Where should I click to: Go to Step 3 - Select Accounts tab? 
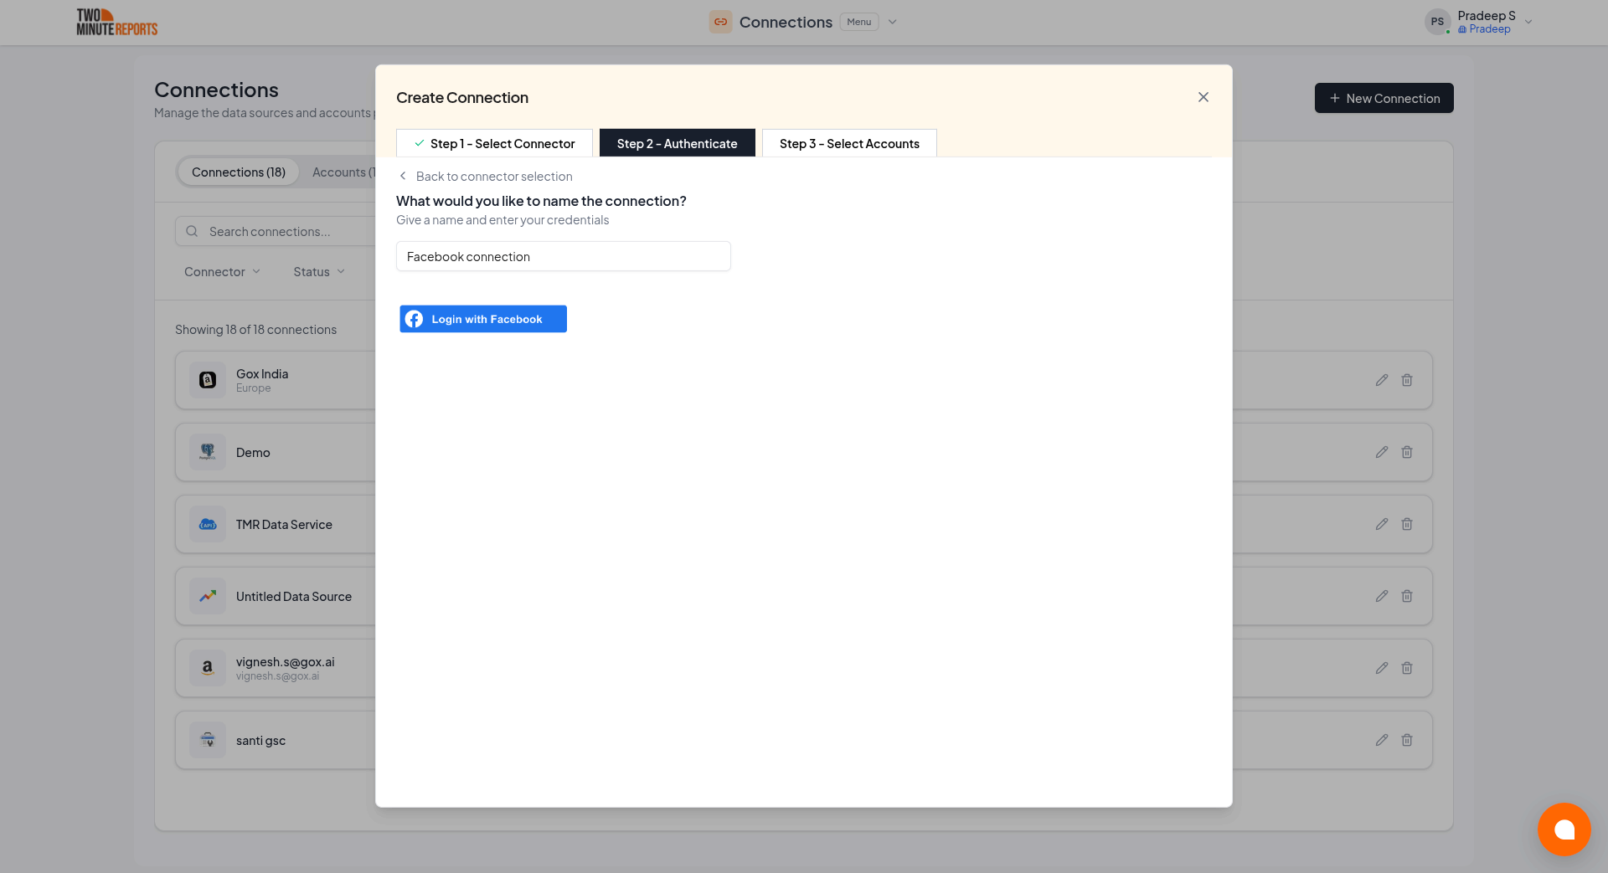coord(848,143)
